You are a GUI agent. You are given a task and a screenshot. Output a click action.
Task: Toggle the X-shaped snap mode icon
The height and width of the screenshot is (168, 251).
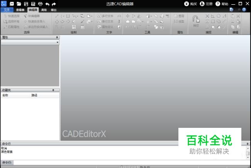coord(207,16)
